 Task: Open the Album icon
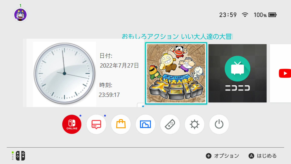pos(145,124)
